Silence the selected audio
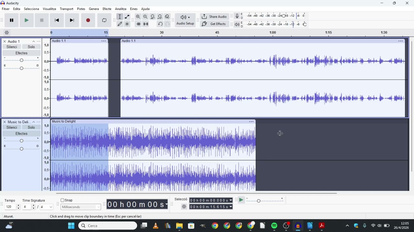This screenshot has height=232, width=414. tap(146, 24)
